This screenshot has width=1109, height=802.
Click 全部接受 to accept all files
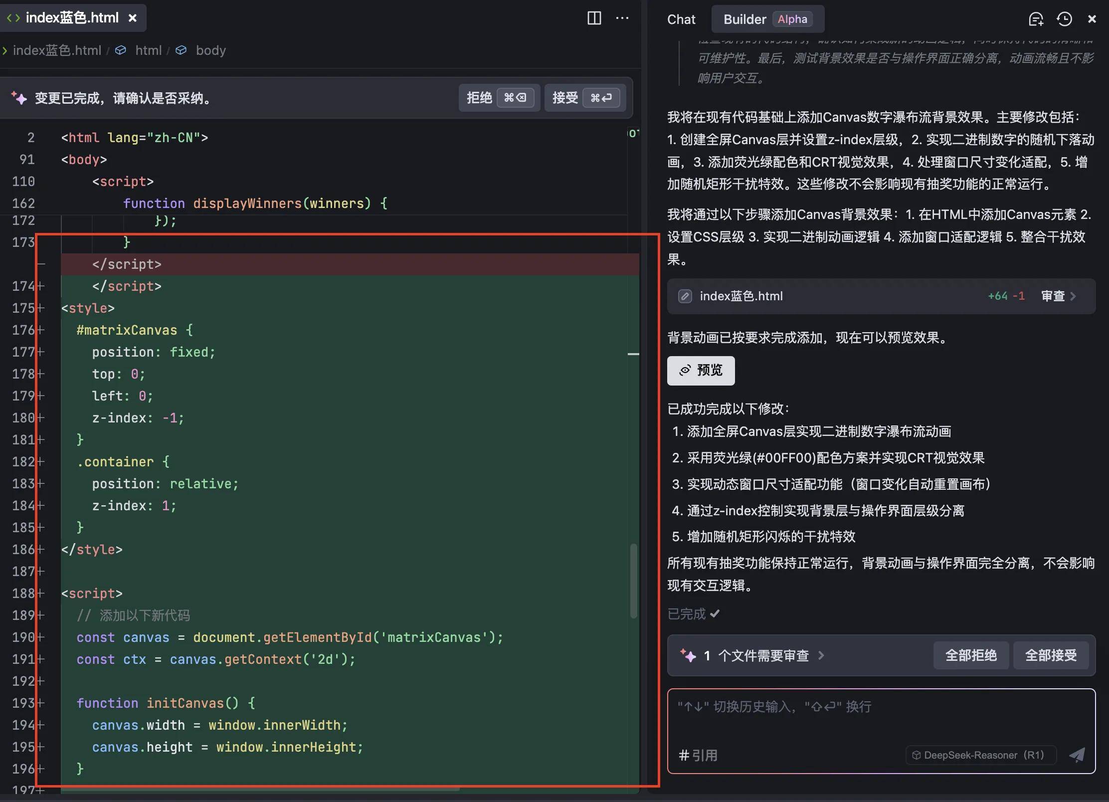(x=1052, y=655)
